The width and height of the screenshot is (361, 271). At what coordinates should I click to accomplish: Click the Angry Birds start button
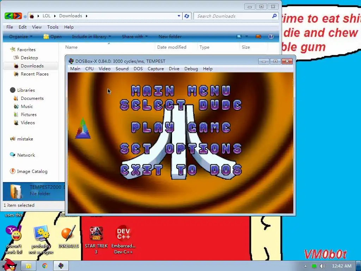[x=10, y=265]
